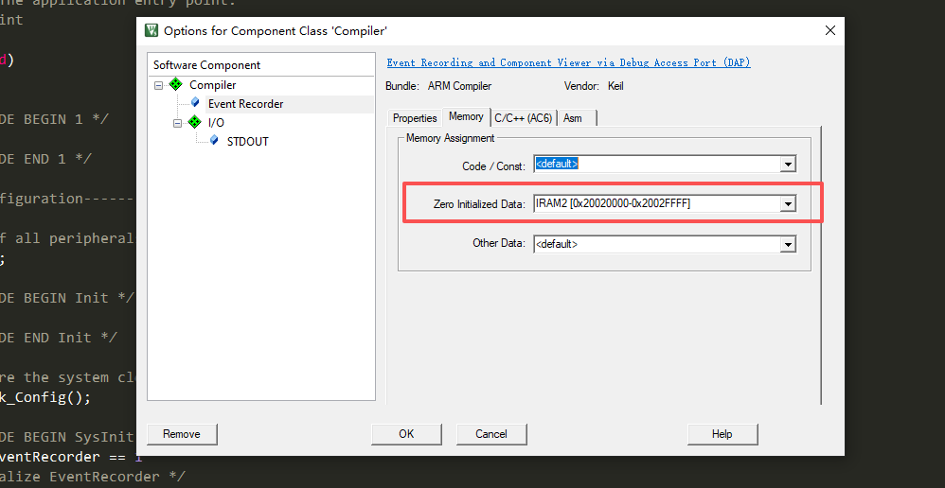Click the blue Event Recorder component icon
This screenshot has width=945, height=488.
195,102
